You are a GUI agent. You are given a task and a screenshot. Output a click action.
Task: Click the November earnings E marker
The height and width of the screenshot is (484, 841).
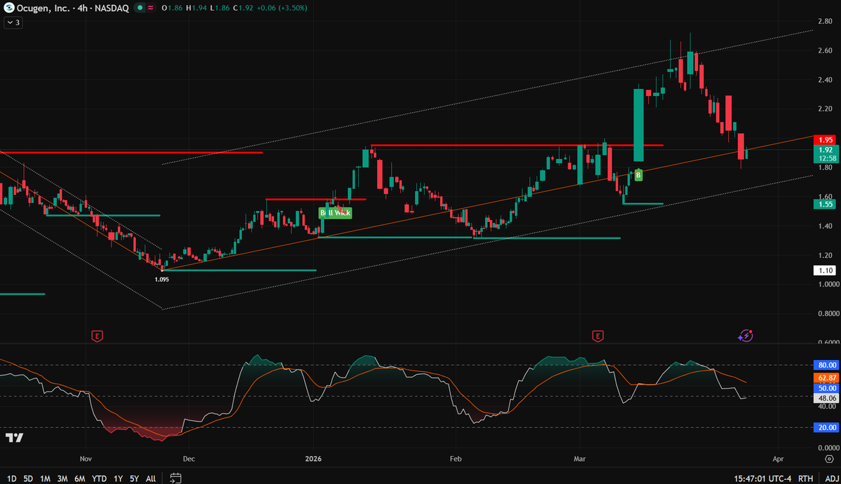pos(97,336)
